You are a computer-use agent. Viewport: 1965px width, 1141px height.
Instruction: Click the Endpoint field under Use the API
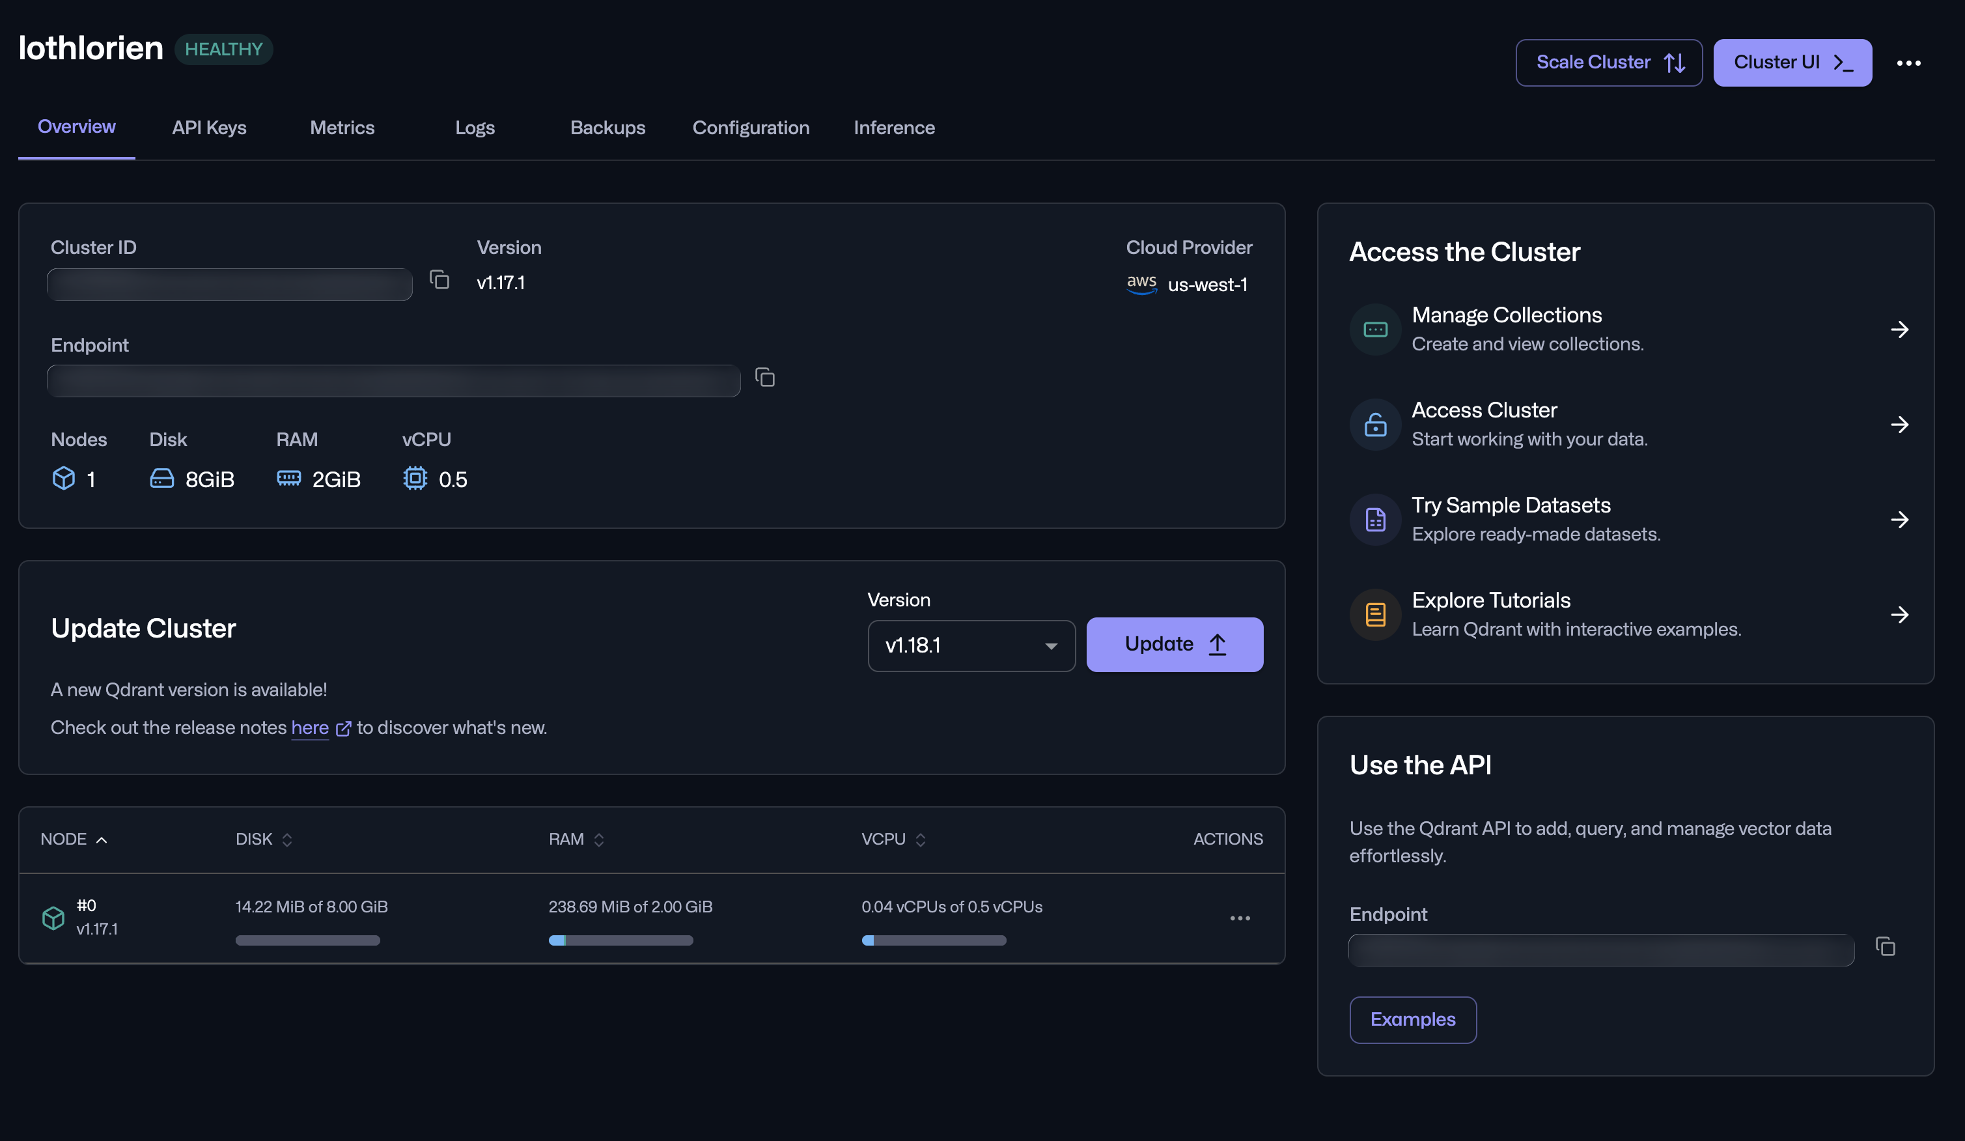click(1602, 950)
